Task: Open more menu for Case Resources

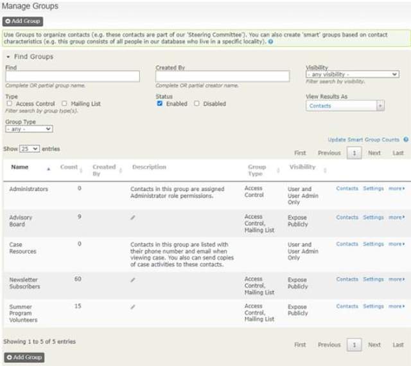Action: [397, 244]
